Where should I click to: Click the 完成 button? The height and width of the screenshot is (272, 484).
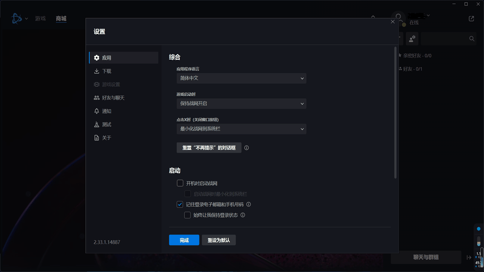click(184, 240)
